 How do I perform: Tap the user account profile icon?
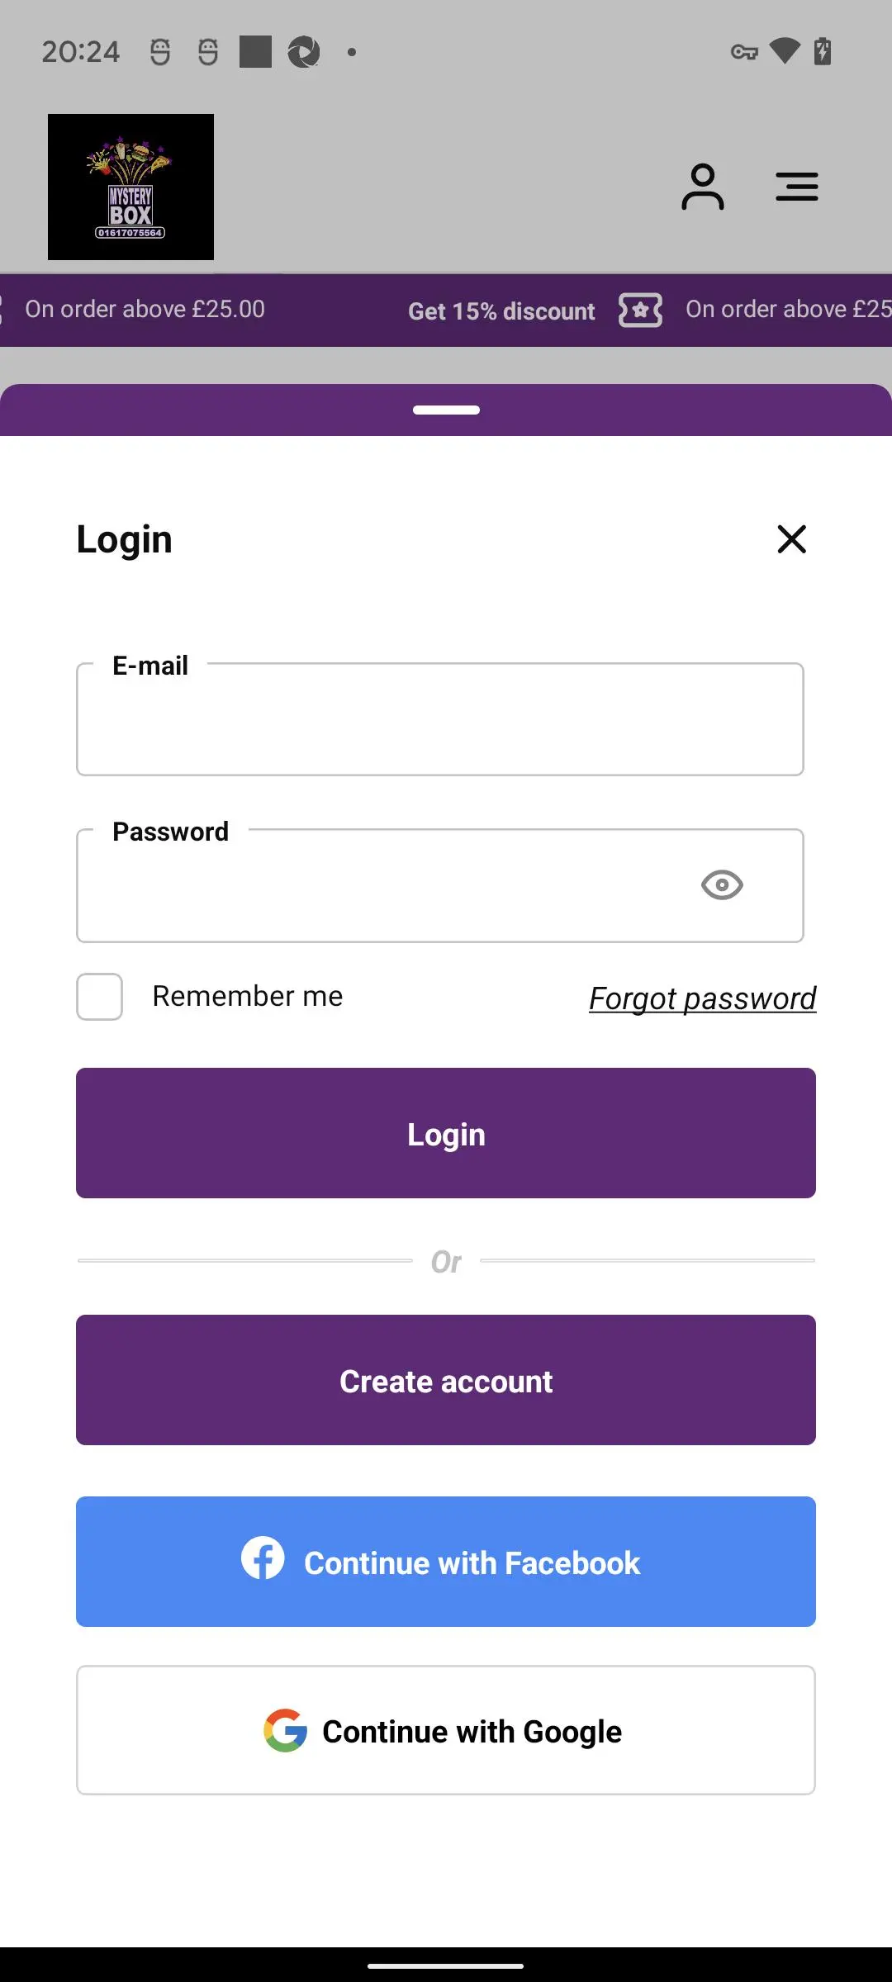pos(702,187)
